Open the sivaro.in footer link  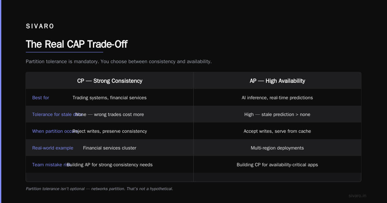[x=357, y=196]
